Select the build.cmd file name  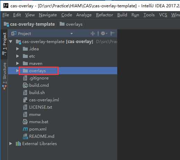click(39, 85)
